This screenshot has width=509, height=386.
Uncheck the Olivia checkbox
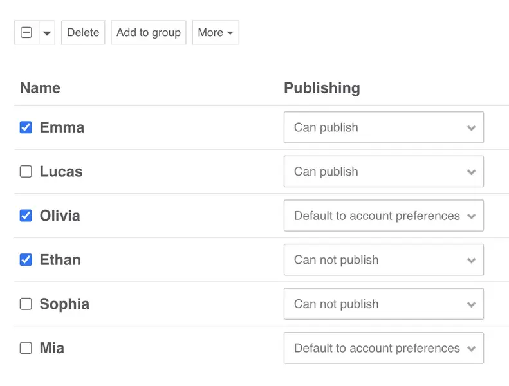(x=26, y=216)
